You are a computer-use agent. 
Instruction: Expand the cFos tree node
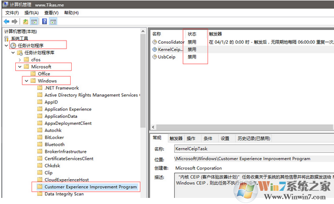click(20, 60)
